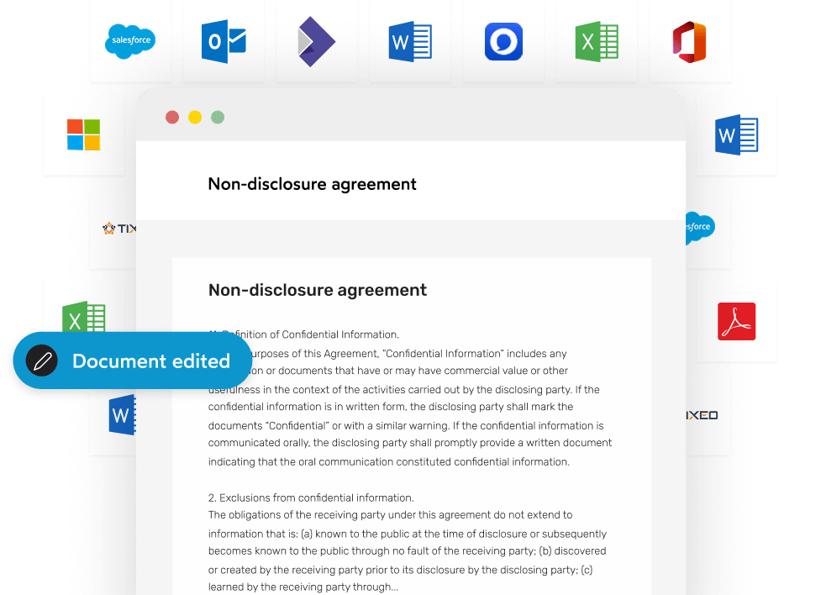Click the Word icon right of the window
This screenshot has width=821, height=595.
tap(736, 134)
